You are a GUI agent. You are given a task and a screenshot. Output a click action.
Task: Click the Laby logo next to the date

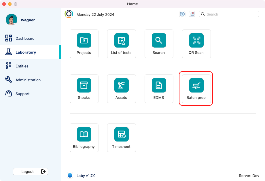coord(69,14)
